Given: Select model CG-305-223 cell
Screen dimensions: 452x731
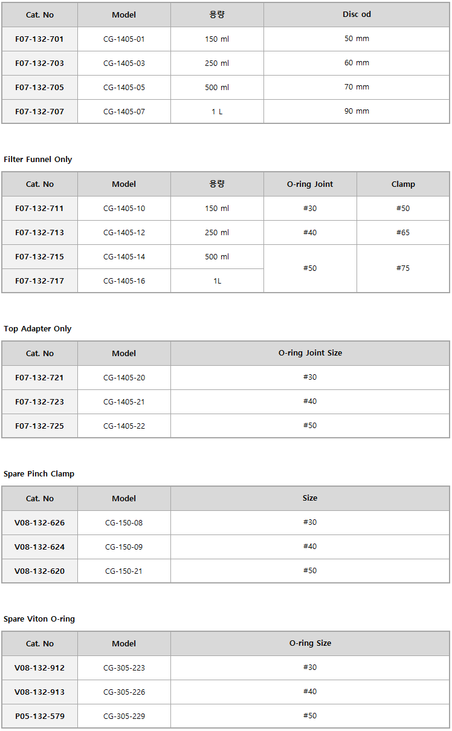Looking at the screenshot, I should [124, 668].
